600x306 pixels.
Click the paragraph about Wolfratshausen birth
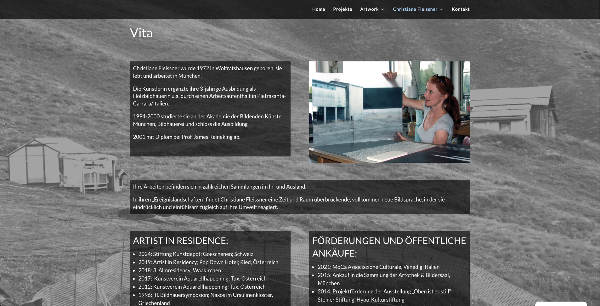point(207,72)
